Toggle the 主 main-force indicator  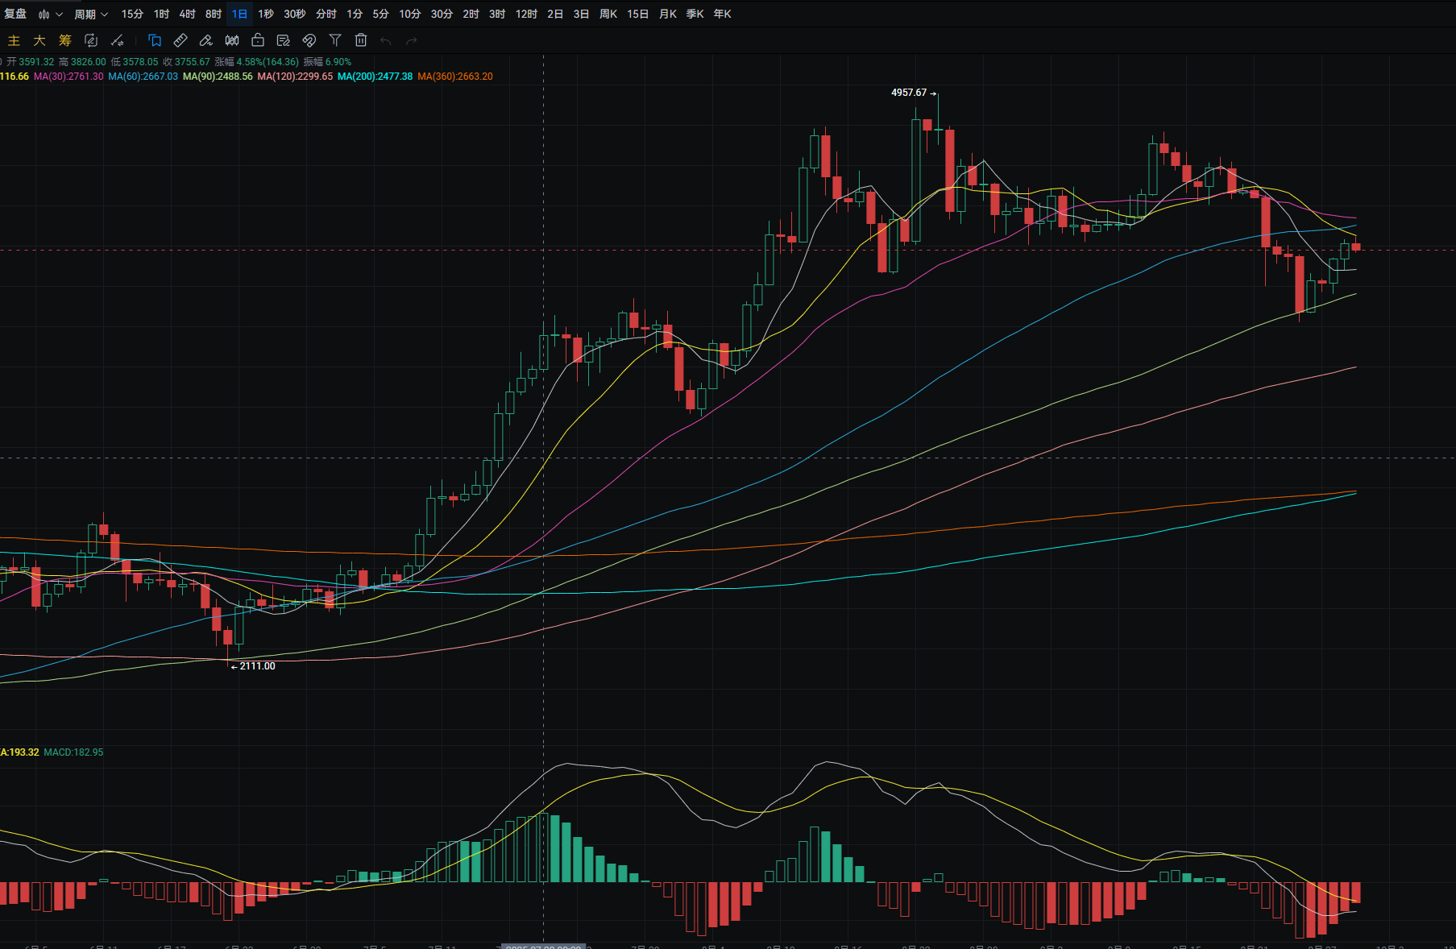[14, 40]
